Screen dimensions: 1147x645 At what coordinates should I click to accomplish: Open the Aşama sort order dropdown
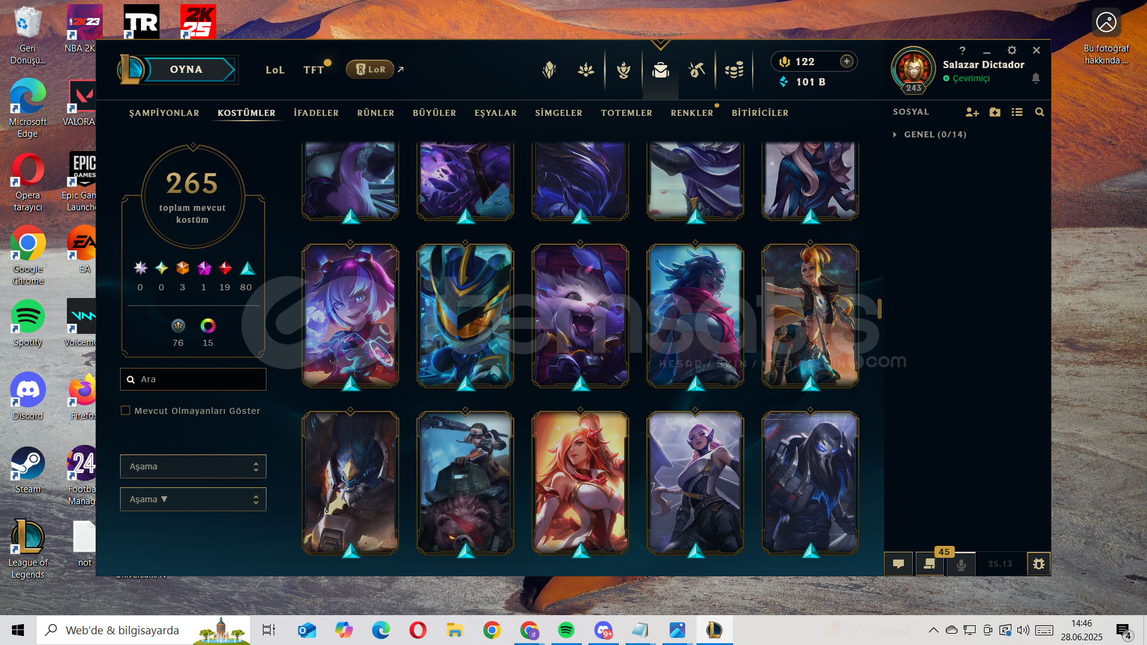[x=193, y=499]
